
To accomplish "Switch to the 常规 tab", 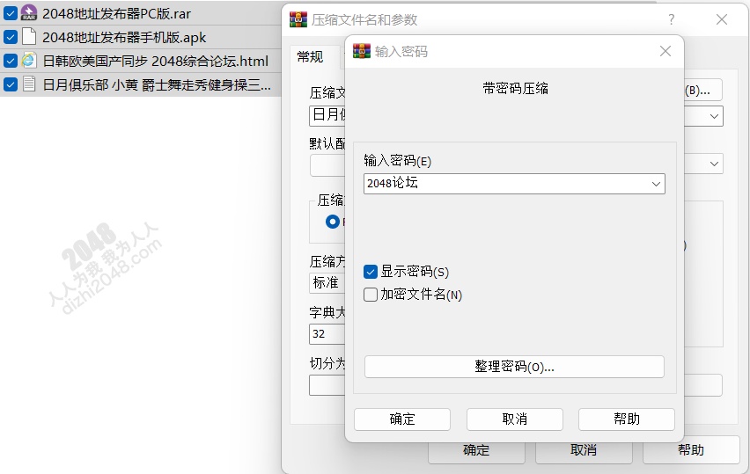I will coord(311,57).
